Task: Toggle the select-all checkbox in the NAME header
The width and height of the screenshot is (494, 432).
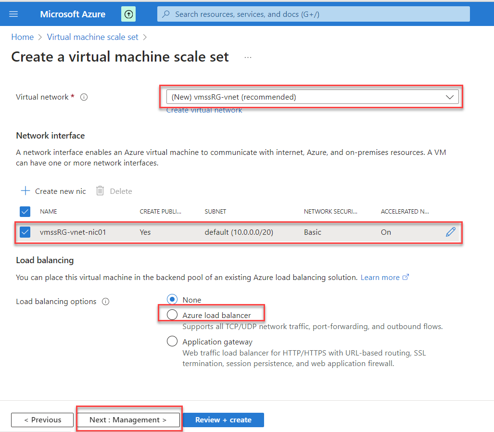Action: tap(25, 211)
